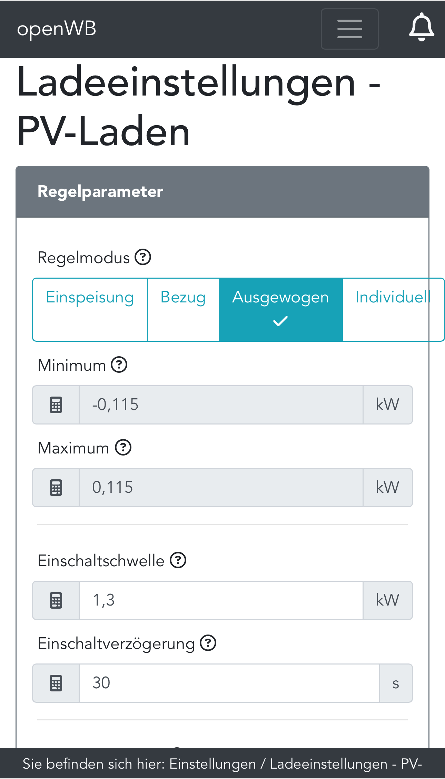Open the notification bell
This screenshot has width=445, height=779.
[x=421, y=28]
